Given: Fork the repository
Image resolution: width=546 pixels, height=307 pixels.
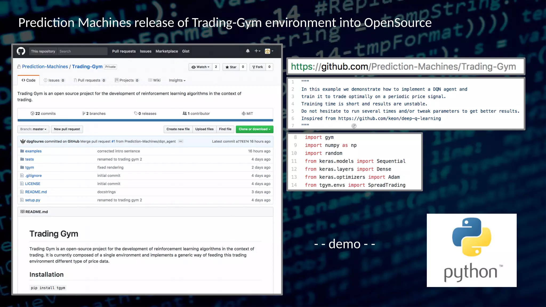Looking at the screenshot, I should pos(258,67).
